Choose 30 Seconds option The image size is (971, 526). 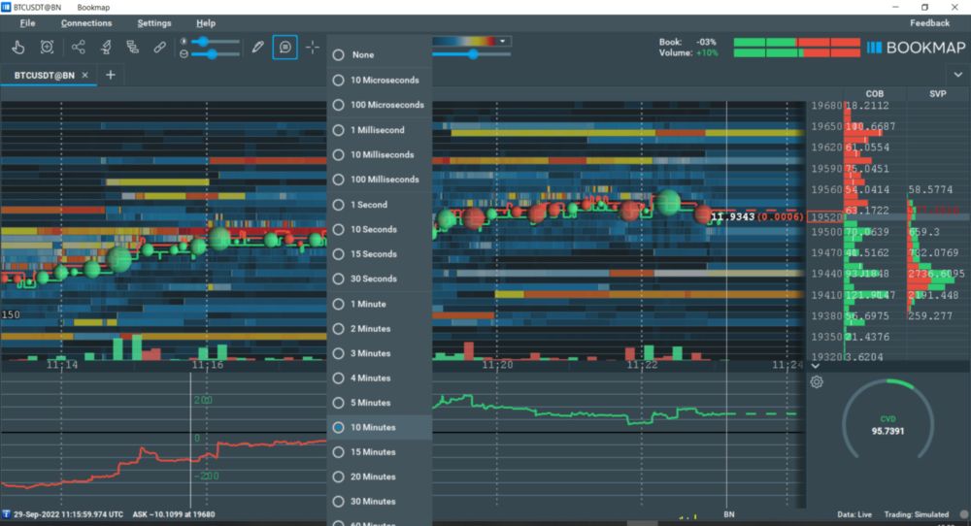(x=379, y=279)
